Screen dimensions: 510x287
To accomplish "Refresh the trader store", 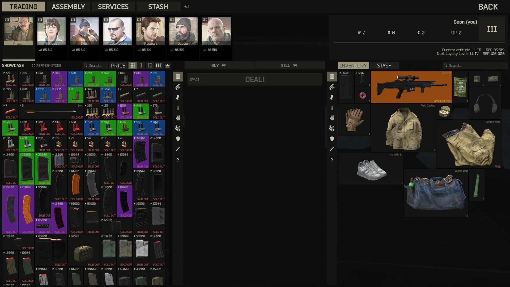I will pos(46,66).
